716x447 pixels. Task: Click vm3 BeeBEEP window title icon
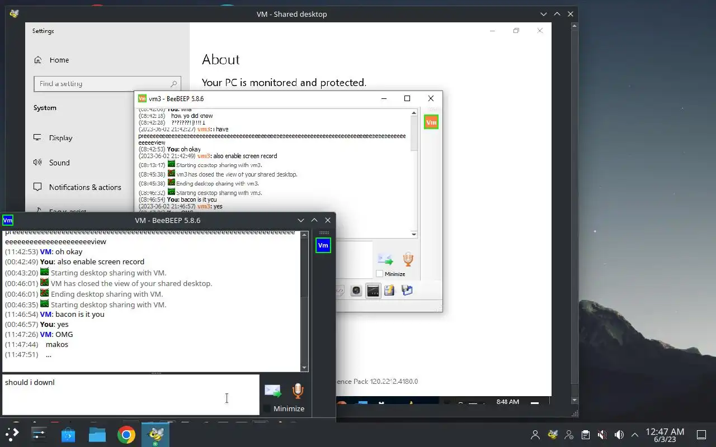(142, 98)
